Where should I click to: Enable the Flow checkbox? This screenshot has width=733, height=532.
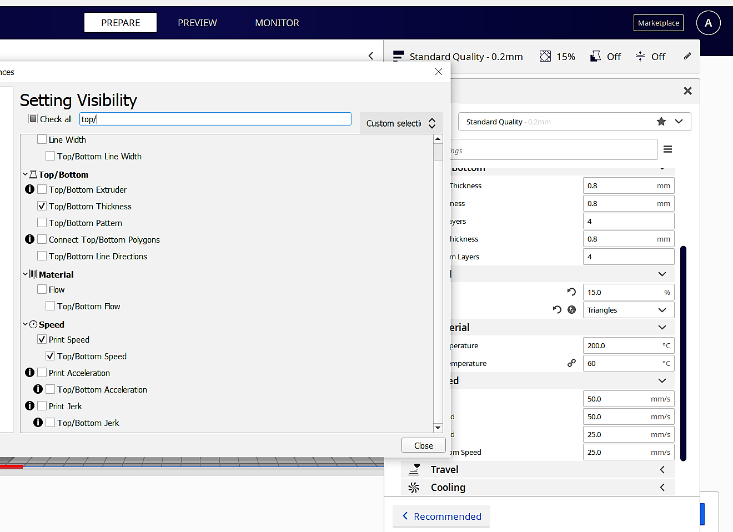(x=42, y=289)
